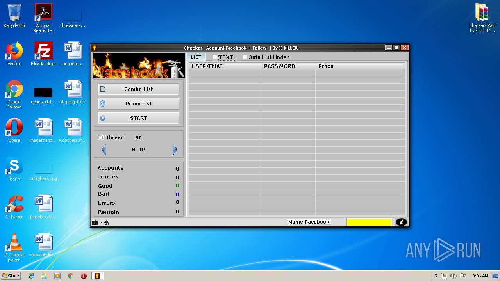500x281 pixels.
Task: Select the woodperson document icon
Action: point(73,130)
